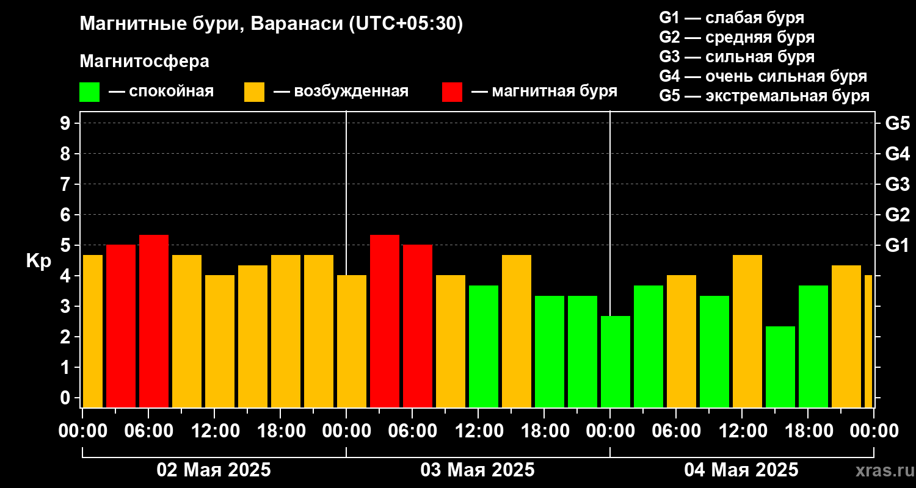Click the '— спокойная' legend label

[x=161, y=92]
